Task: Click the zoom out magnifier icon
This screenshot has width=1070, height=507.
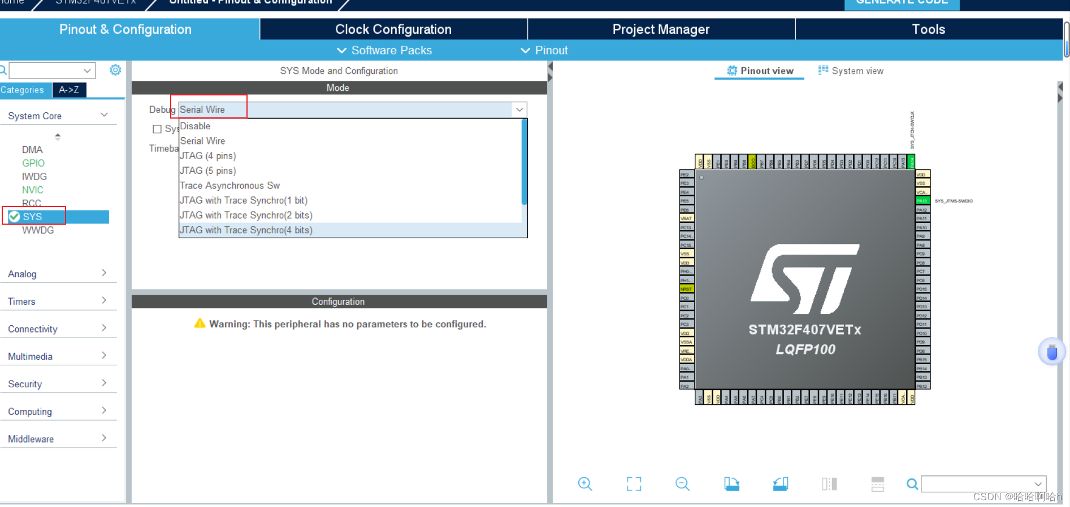Action: 682,484
